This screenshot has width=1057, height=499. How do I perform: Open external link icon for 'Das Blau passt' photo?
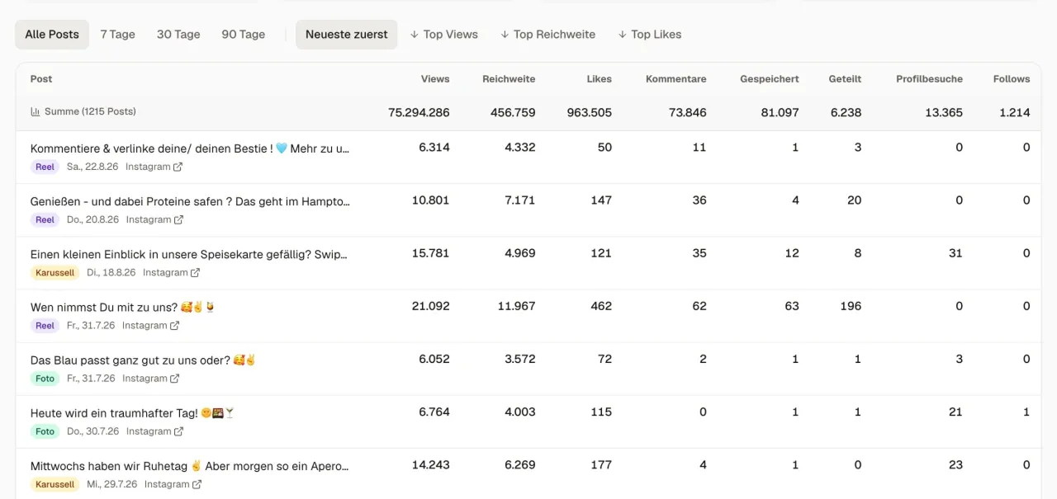coord(174,378)
